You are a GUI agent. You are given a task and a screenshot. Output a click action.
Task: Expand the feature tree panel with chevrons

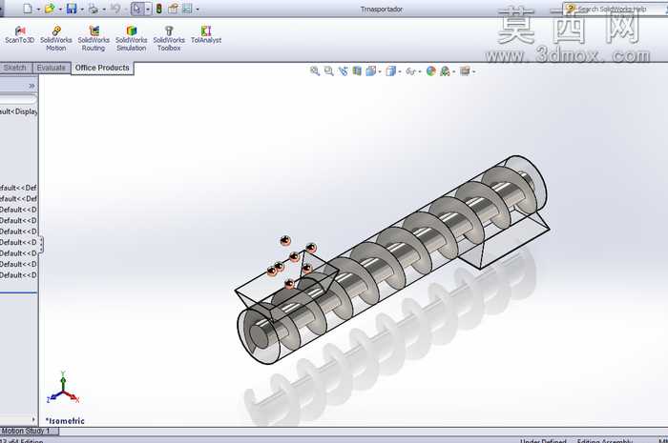31,86
